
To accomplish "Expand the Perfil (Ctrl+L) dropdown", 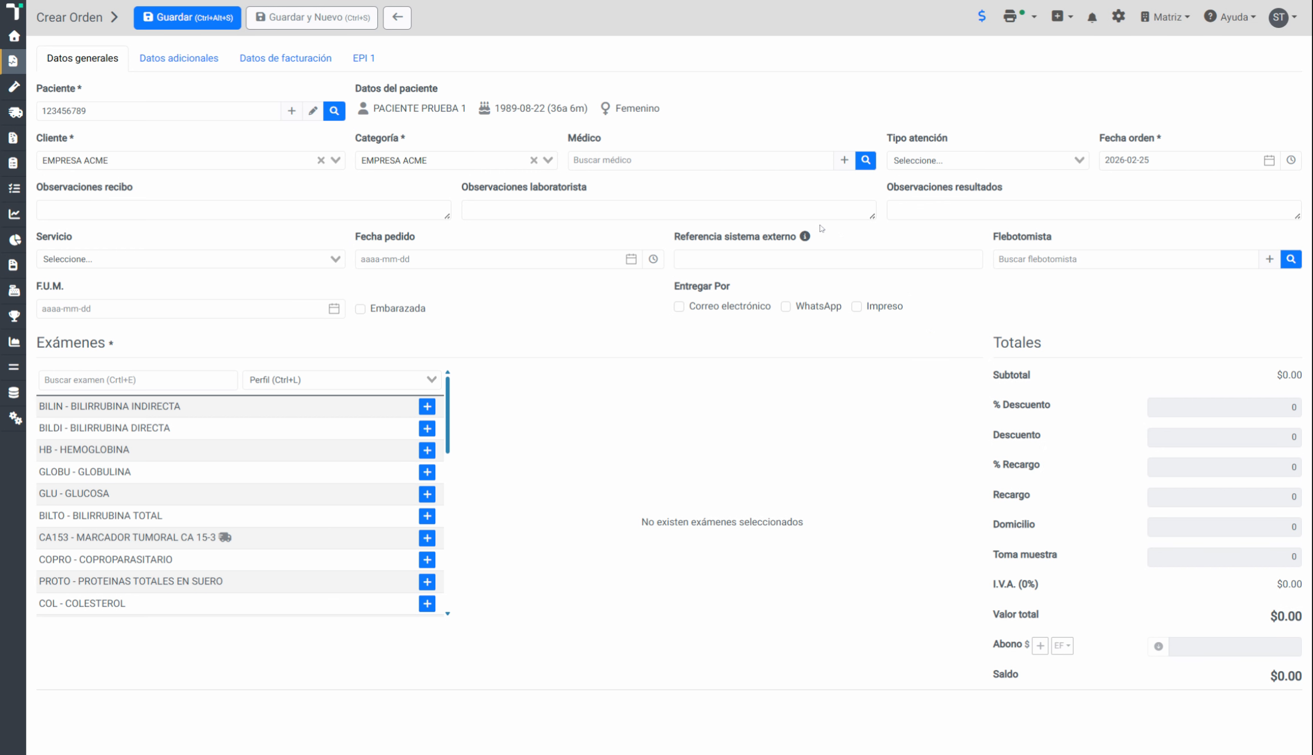I will click(342, 380).
